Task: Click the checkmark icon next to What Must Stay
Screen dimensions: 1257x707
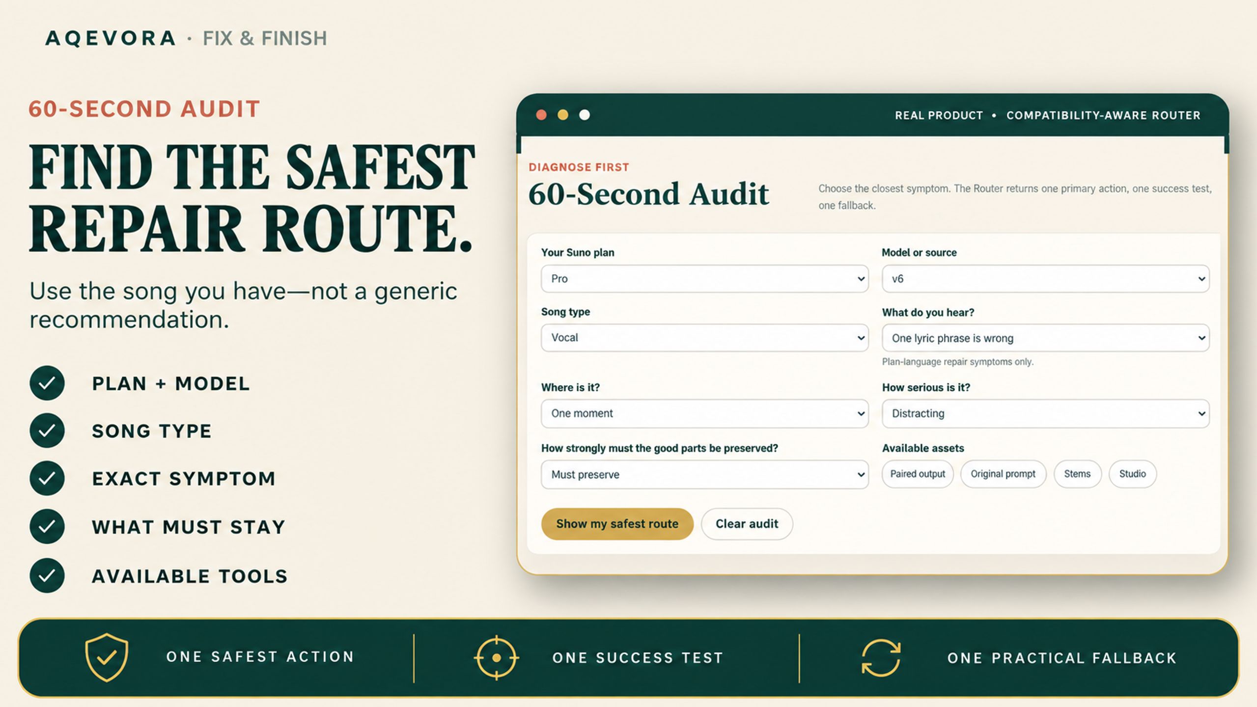Action: pos(47,526)
